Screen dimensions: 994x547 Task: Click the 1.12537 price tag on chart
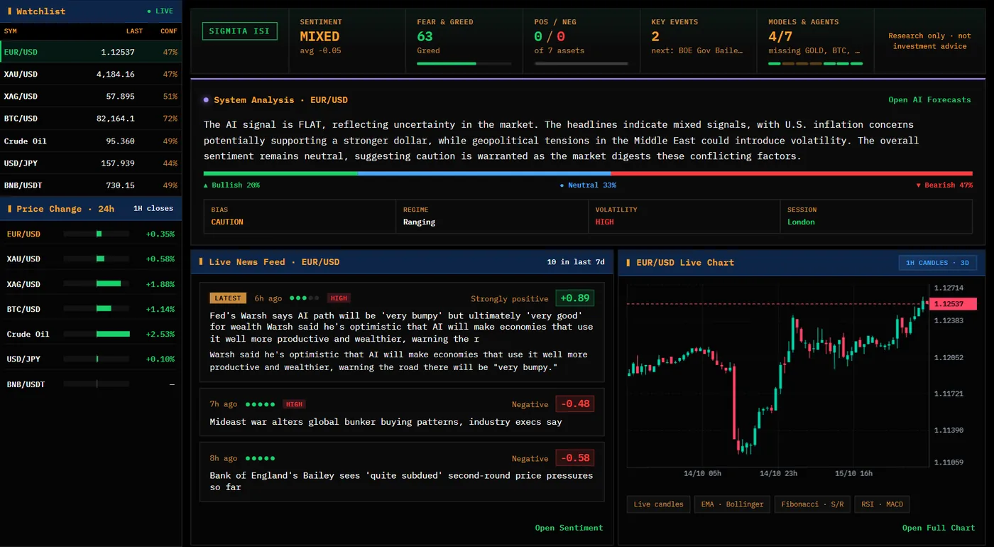954,304
